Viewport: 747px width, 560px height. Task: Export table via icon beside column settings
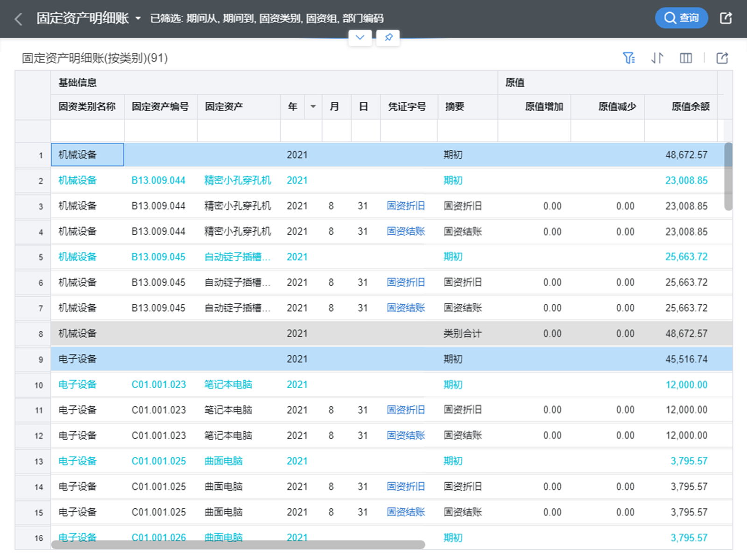722,58
